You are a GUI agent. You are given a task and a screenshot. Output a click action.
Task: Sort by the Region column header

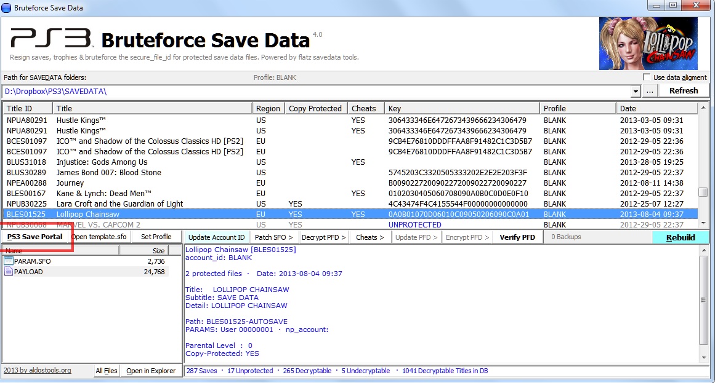[x=268, y=108]
